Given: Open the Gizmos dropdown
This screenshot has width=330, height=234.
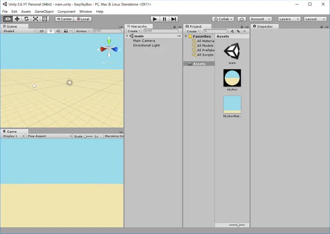Looking at the screenshot, I should click(82, 31).
